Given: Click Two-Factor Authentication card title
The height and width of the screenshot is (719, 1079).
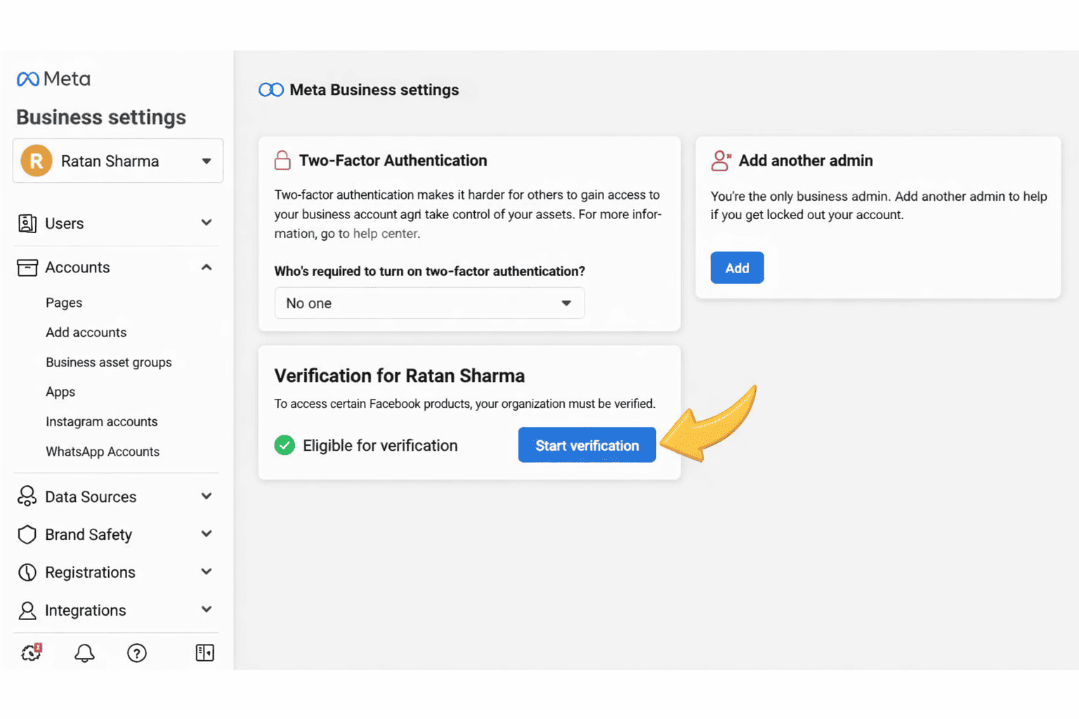Looking at the screenshot, I should pos(393,160).
